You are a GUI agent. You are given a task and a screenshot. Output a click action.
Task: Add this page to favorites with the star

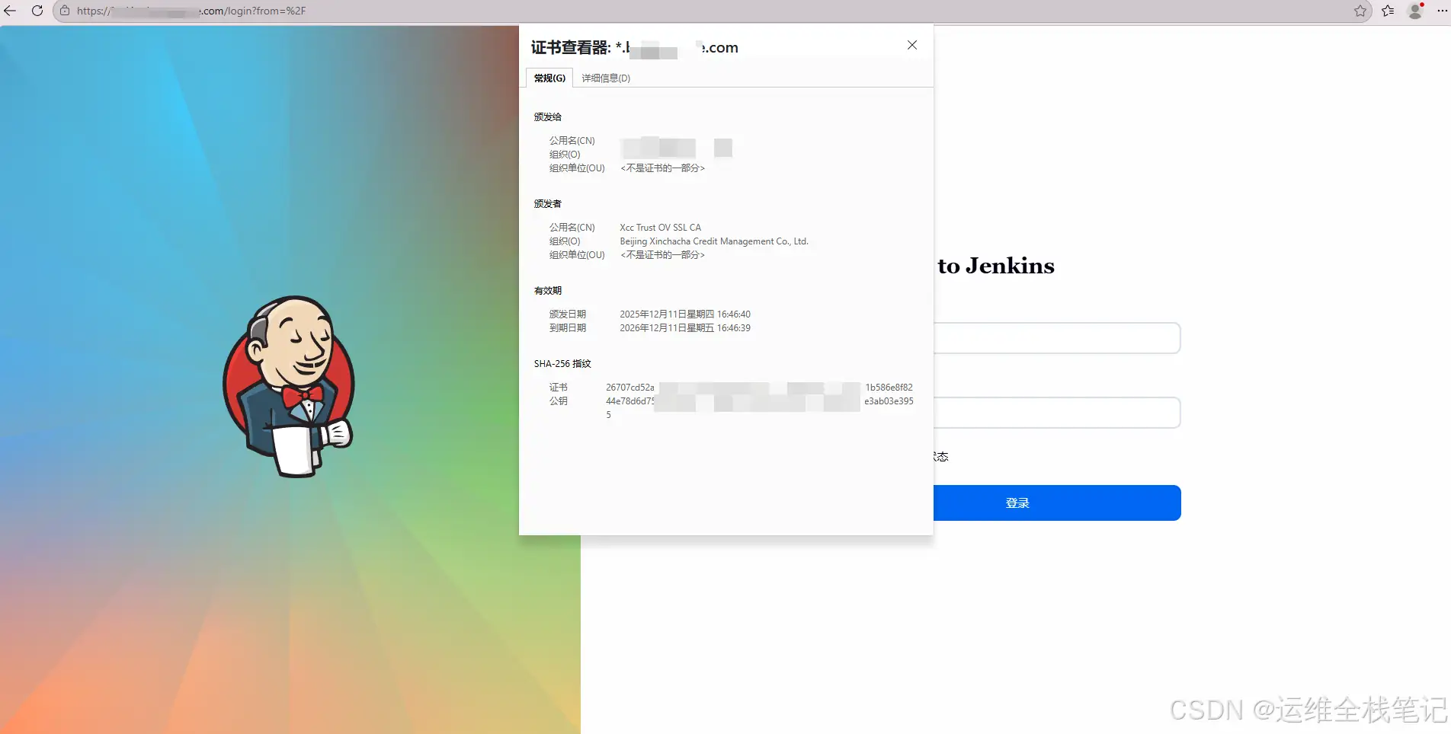click(x=1360, y=11)
